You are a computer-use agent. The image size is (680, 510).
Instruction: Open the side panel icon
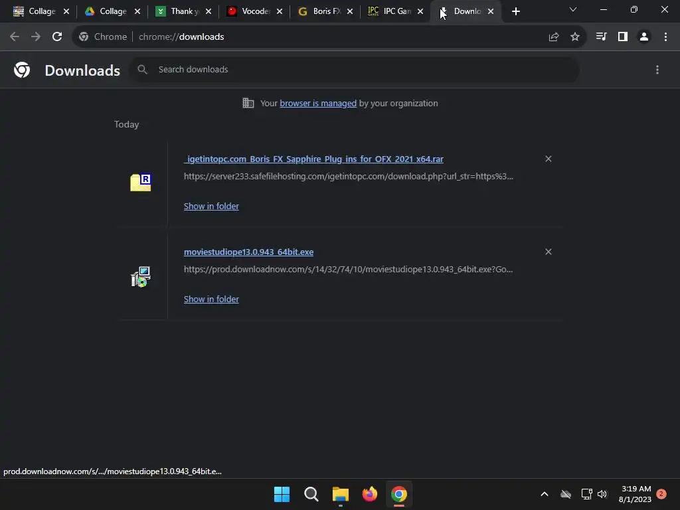(x=623, y=37)
